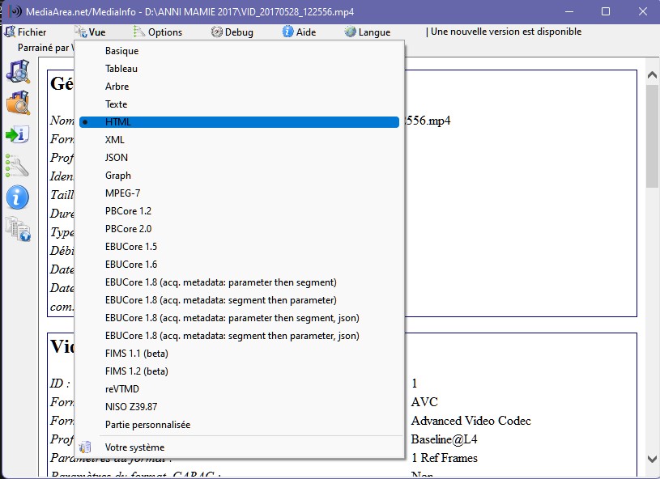Open preferences via the wrench sidebar icon

17,165
